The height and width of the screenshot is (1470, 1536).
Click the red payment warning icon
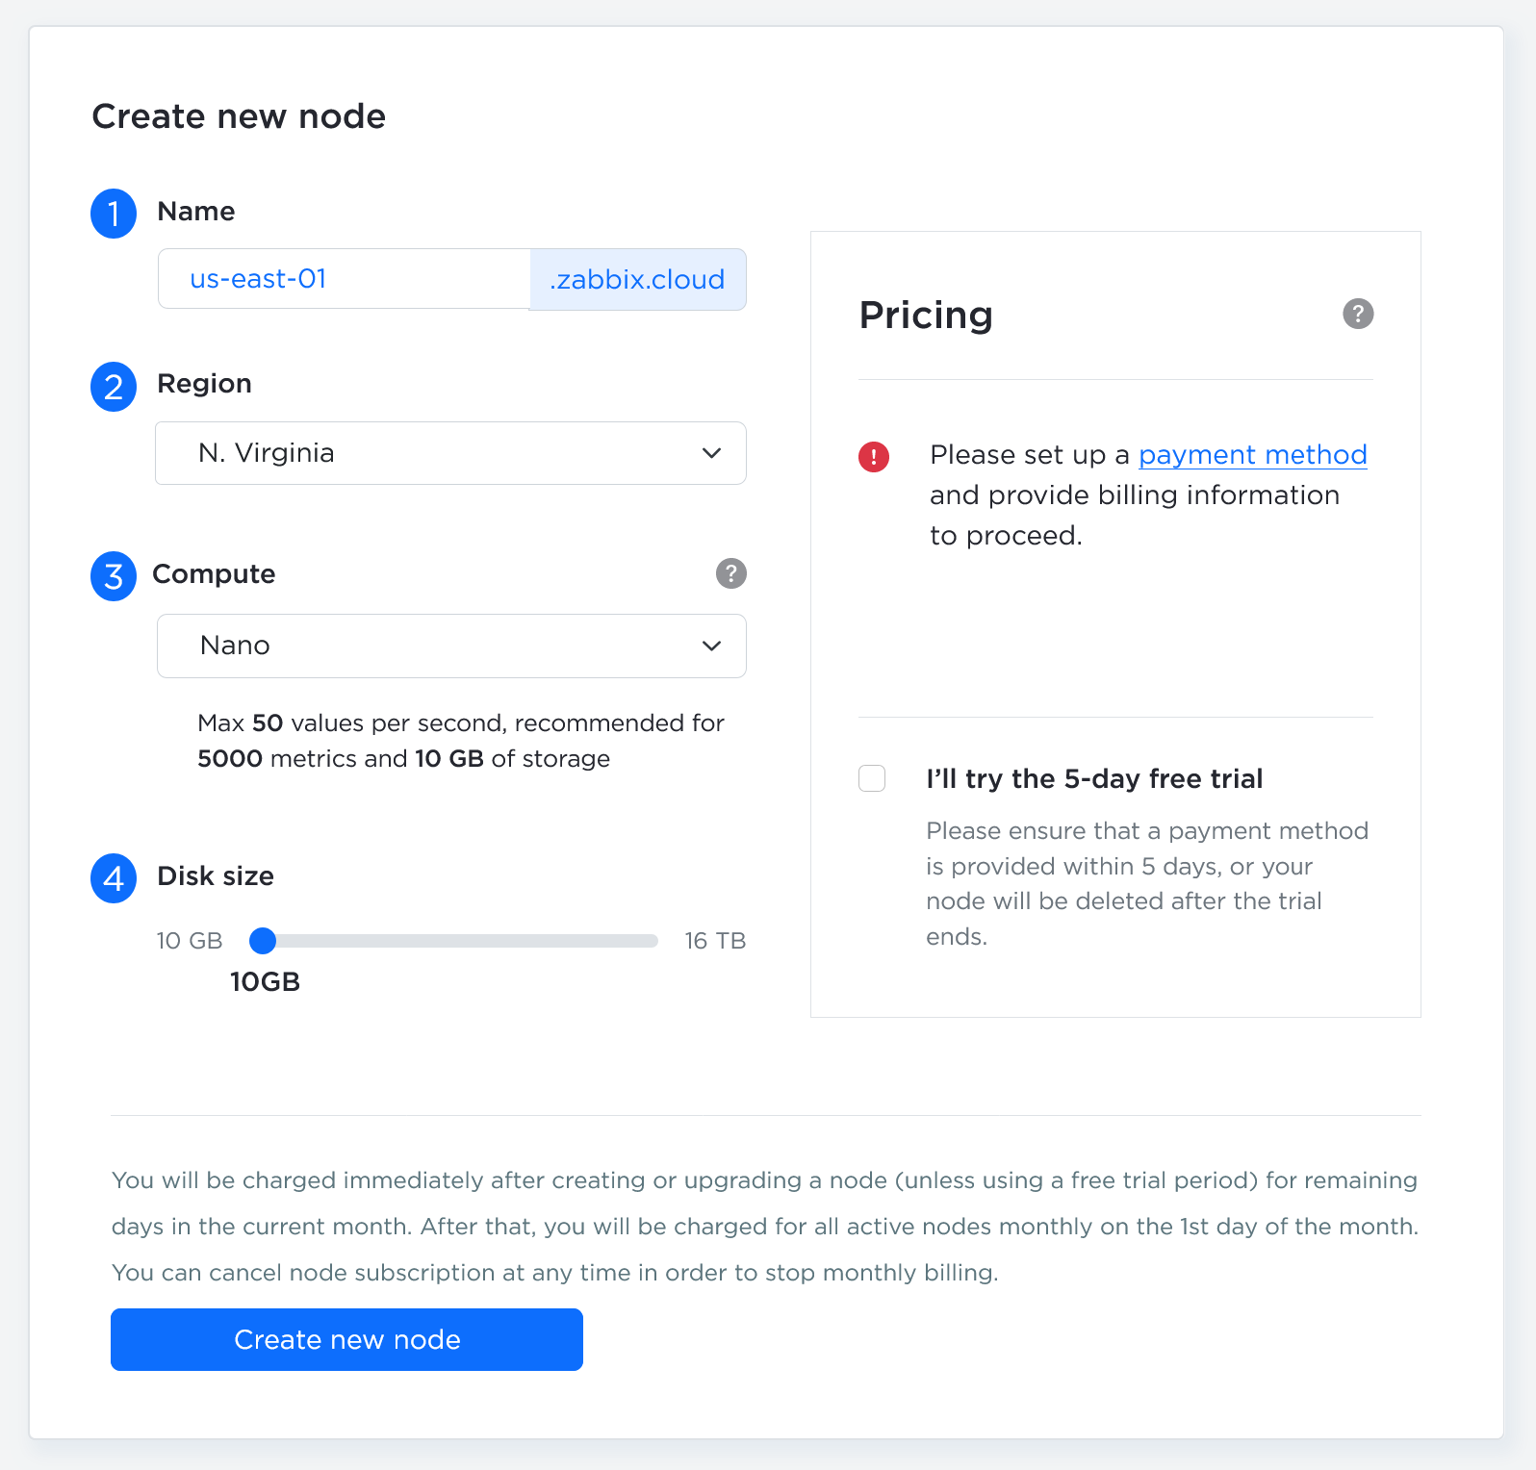[874, 456]
